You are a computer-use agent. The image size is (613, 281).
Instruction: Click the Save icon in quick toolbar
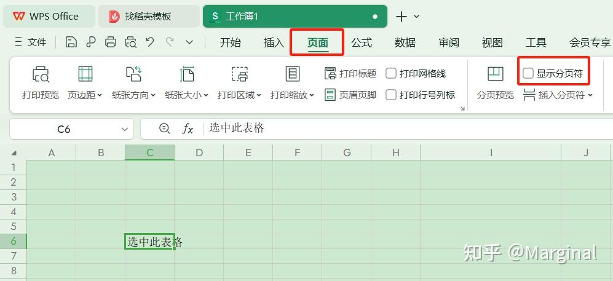71,42
